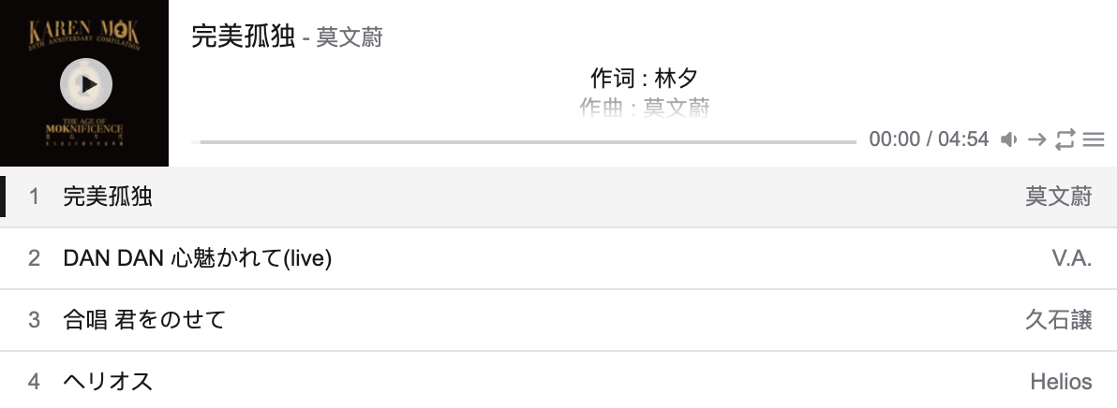Click the 00:00 / 04:54 time display
1117x408 pixels.
click(929, 138)
